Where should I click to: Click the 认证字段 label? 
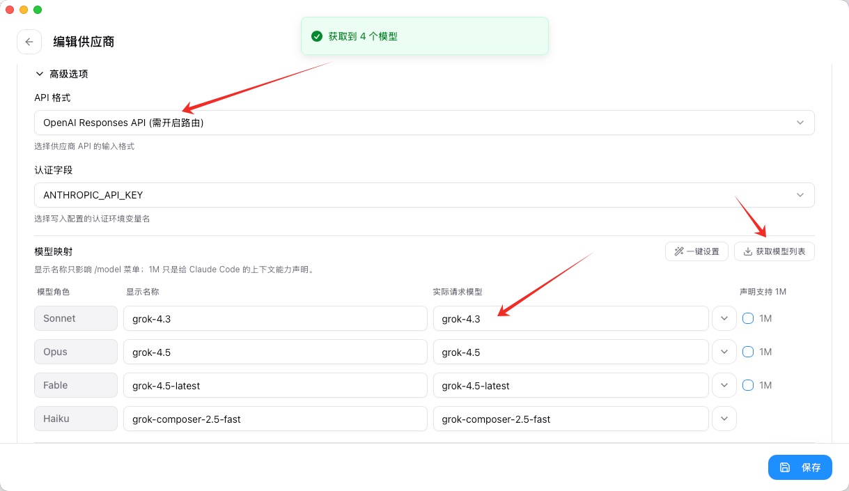(54, 170)
